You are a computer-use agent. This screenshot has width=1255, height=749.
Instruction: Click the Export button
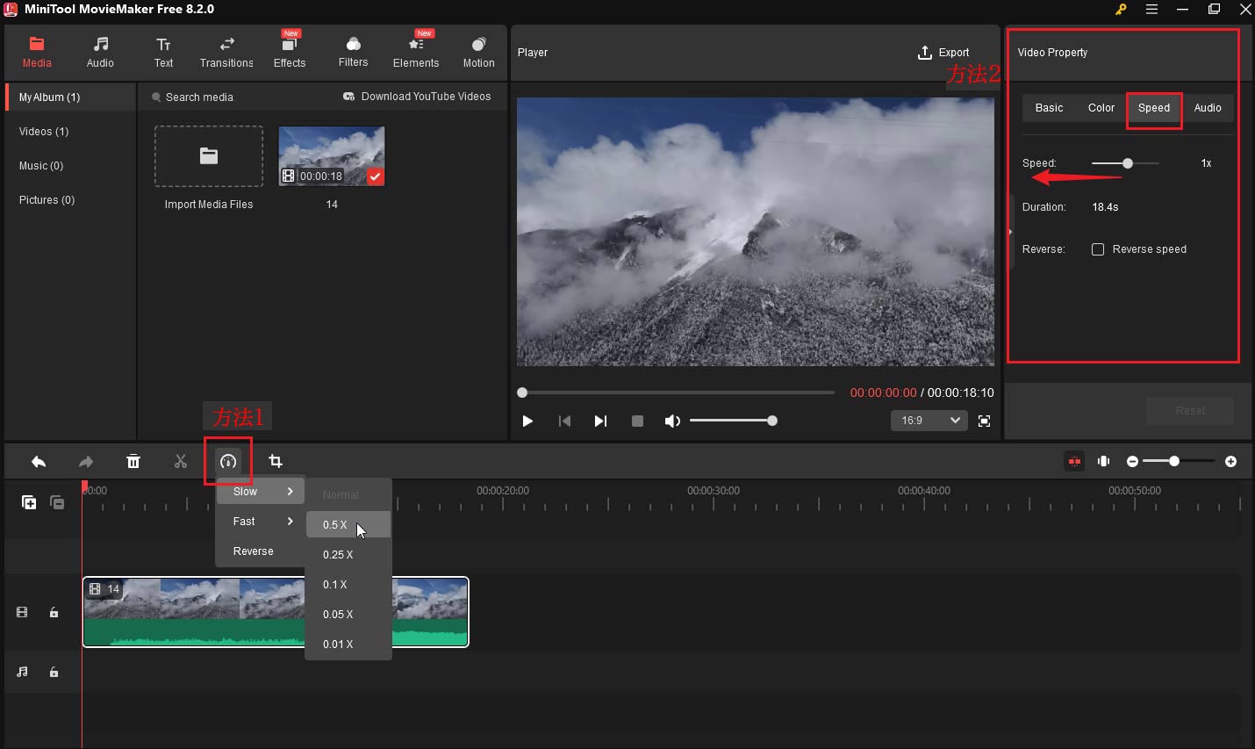pos(943,53)
